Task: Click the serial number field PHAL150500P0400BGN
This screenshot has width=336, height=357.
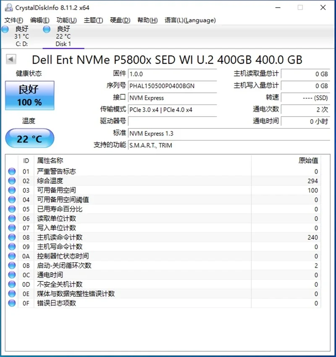Action: point(172,86)
